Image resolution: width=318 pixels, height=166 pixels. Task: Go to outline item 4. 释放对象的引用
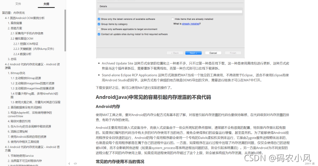point(19,121)
